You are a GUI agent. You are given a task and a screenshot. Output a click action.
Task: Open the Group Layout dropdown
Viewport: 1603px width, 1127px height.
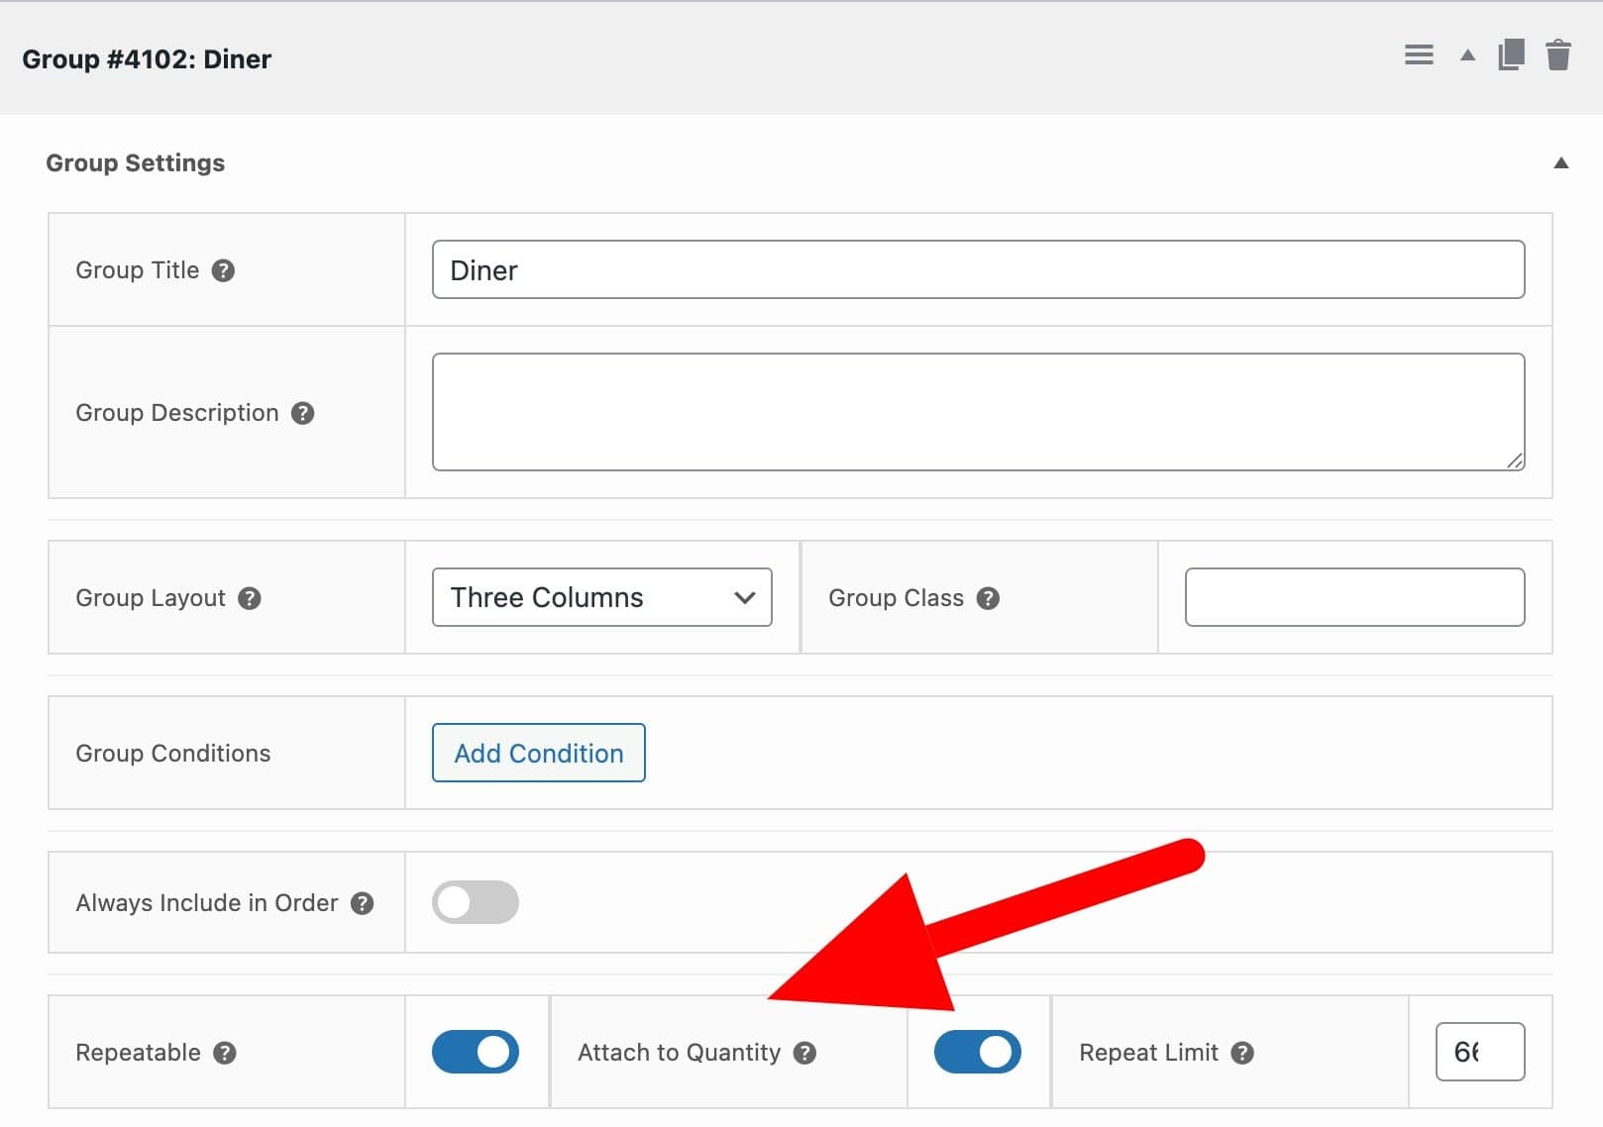601,597
